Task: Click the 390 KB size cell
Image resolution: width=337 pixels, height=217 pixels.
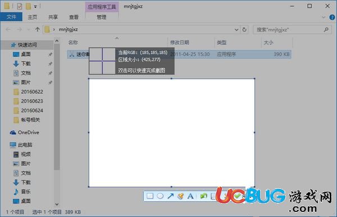Action: click(x=281, y=54)
